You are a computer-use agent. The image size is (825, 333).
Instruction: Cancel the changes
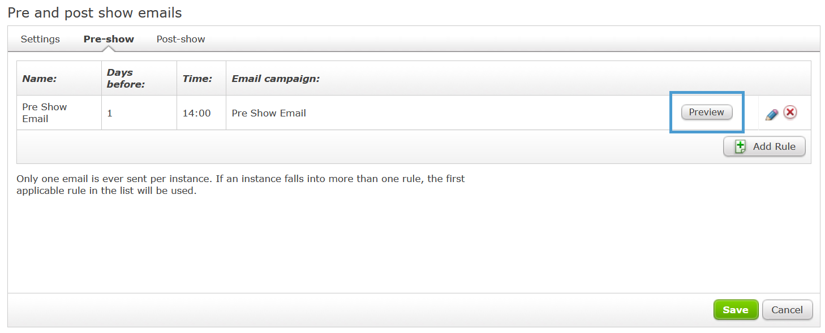tap(787, 310)
